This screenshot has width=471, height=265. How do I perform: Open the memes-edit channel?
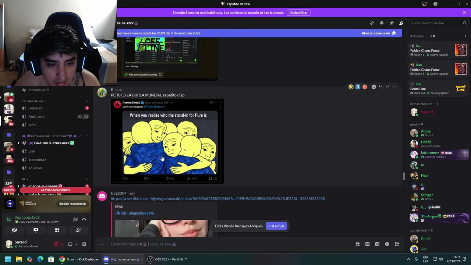click(x=55, y=90)
